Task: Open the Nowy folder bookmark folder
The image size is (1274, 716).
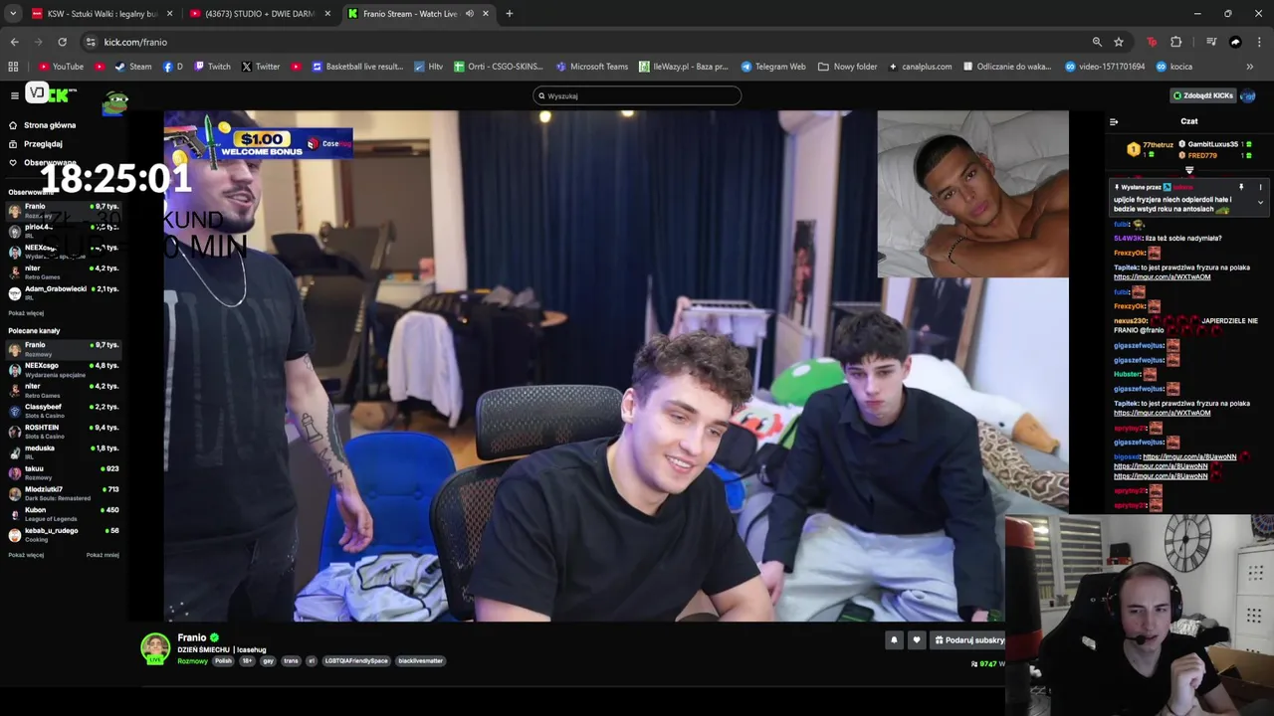Action: coord(848,67)
